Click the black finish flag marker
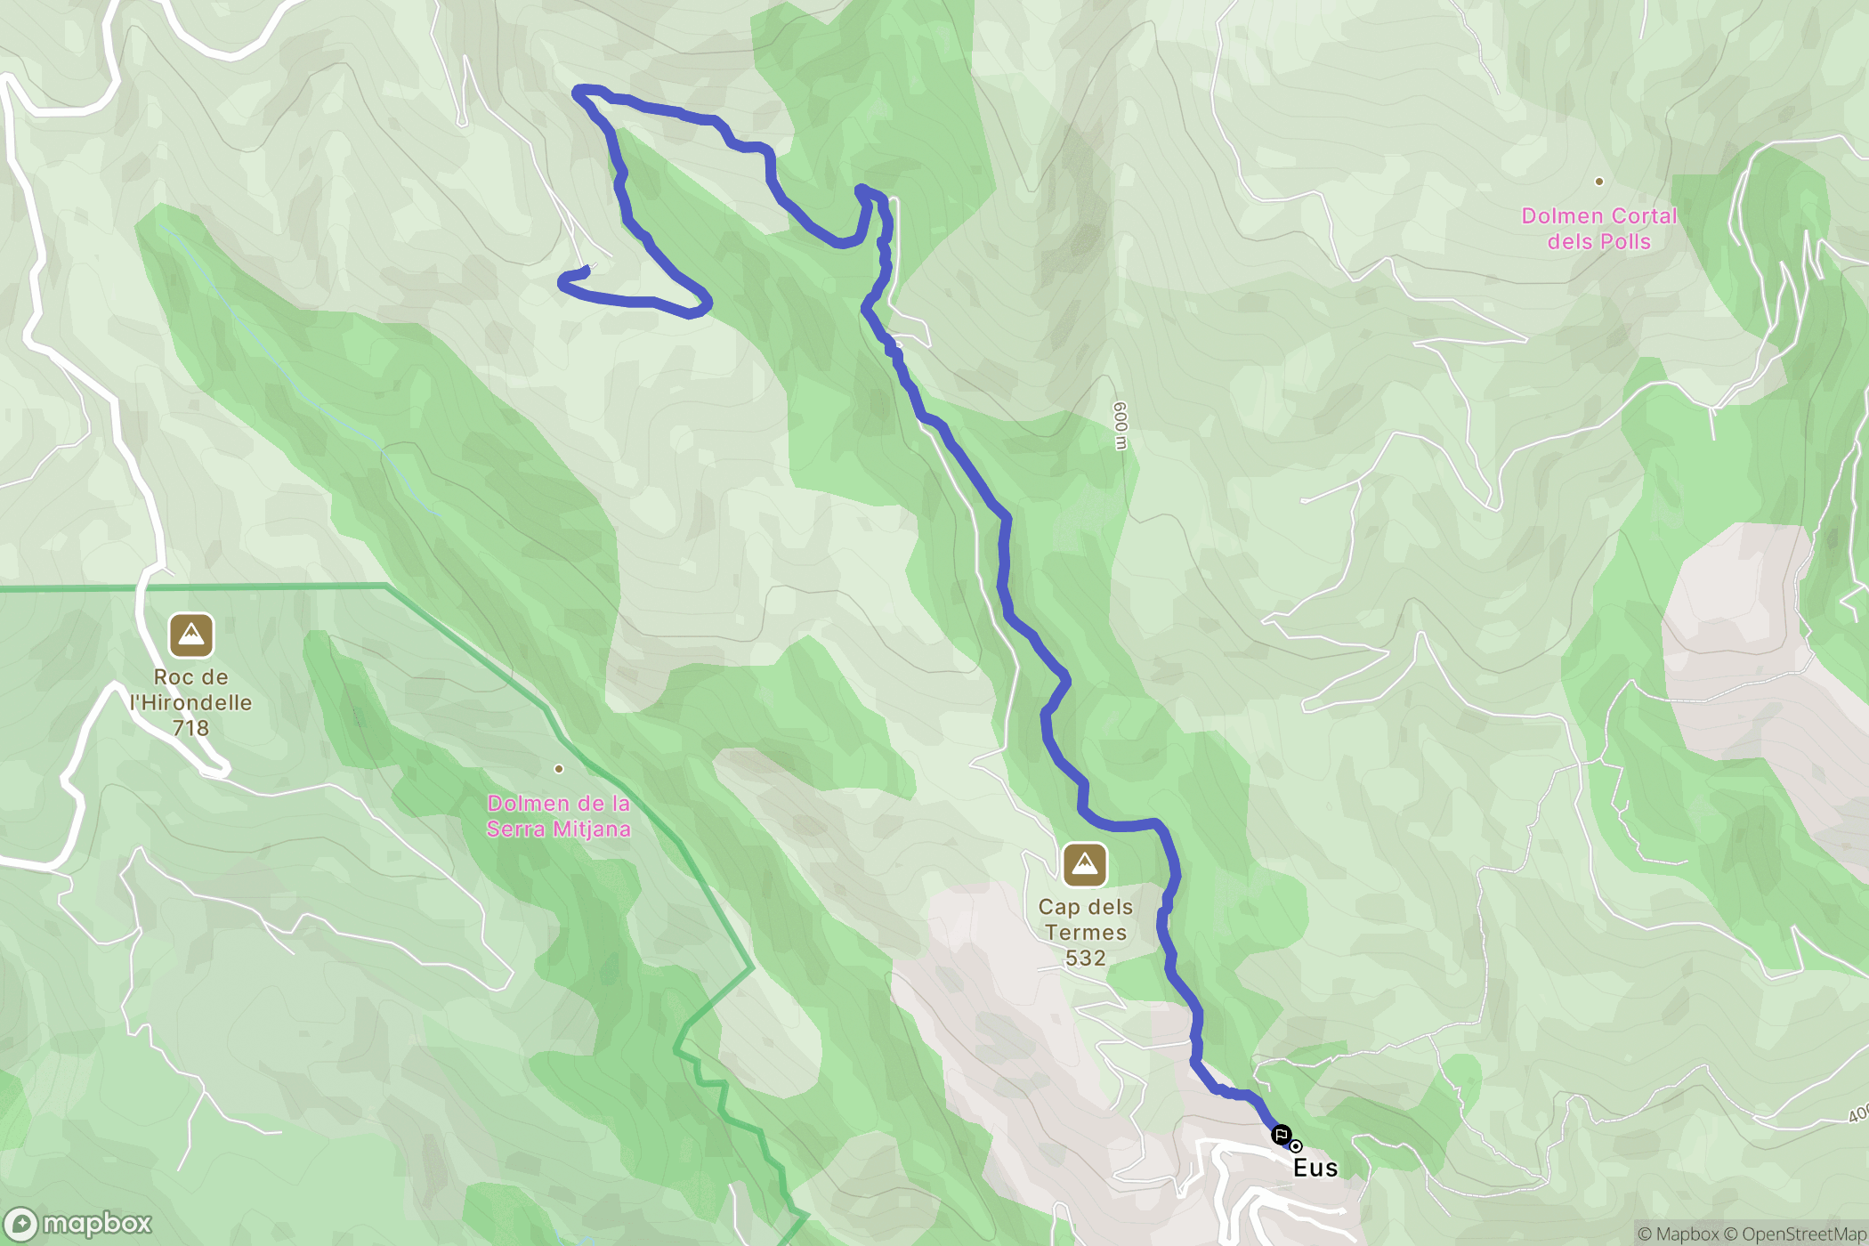 (1281, 1135)
